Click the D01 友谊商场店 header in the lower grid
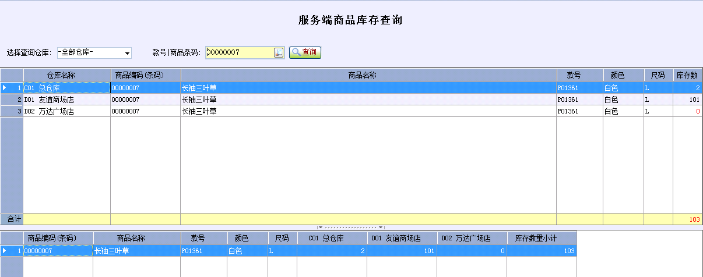The image size is (703, 277). [x=402, y=239]
